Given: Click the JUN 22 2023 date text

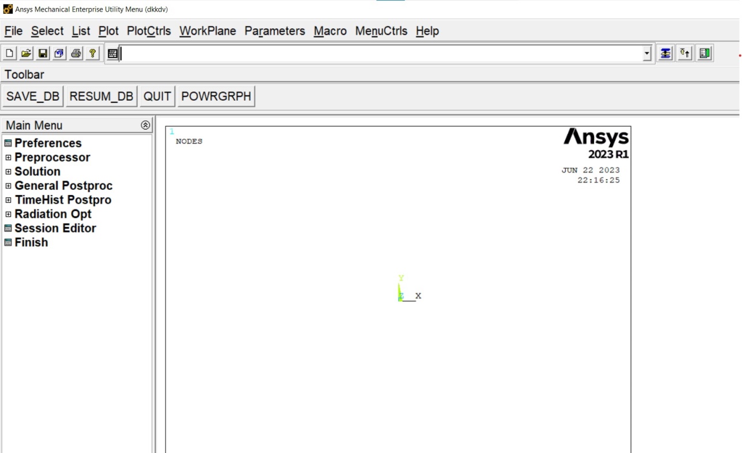Looking at the screenshot, I should 590,170.
